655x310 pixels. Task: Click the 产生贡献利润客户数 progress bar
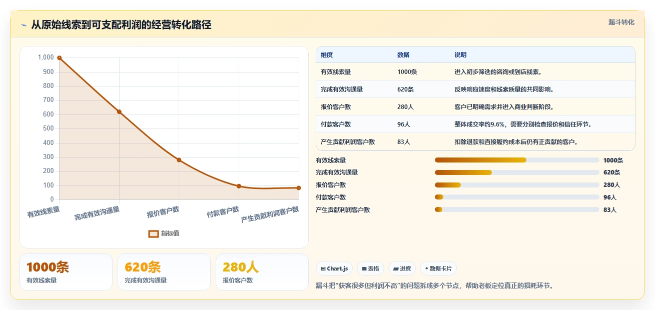[x=517, y=210]
